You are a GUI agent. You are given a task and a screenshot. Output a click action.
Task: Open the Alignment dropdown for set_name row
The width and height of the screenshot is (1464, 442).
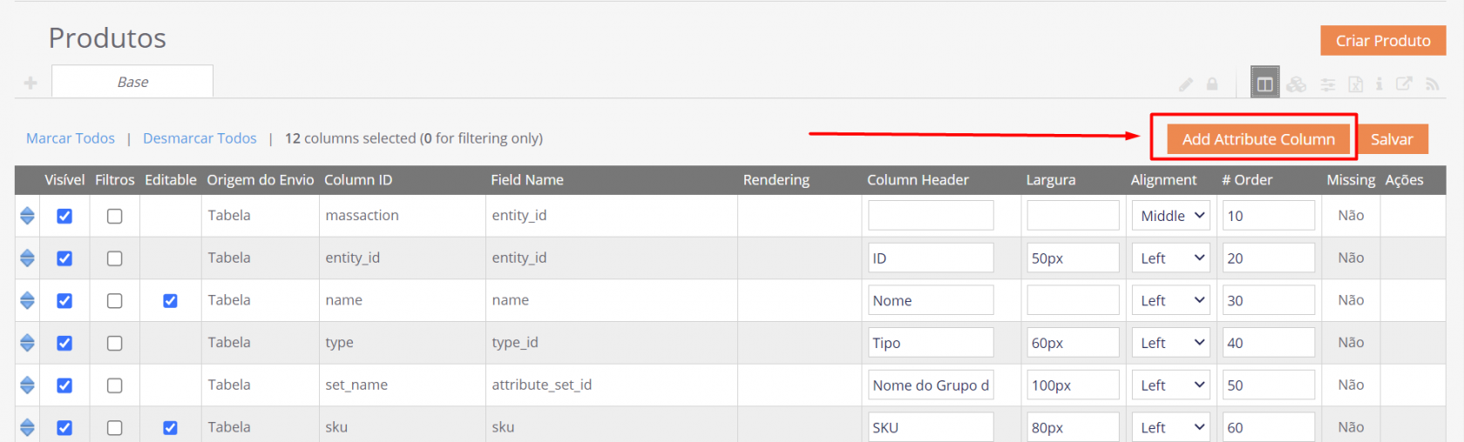(1171, 385)
